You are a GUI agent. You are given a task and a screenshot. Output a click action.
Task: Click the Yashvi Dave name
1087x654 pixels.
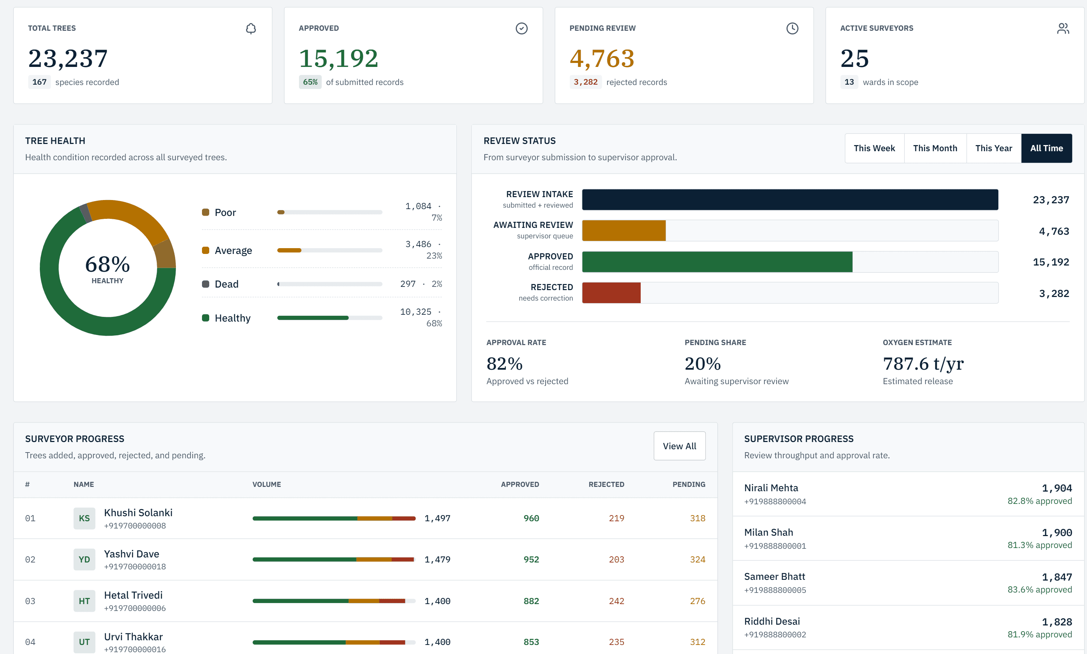coord(132,554)
